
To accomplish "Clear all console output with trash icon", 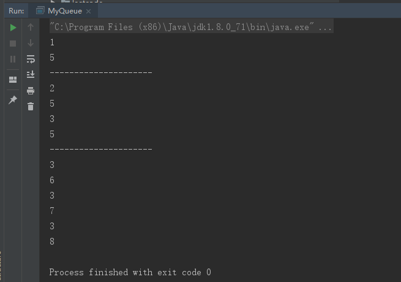I will click(31, 106).
